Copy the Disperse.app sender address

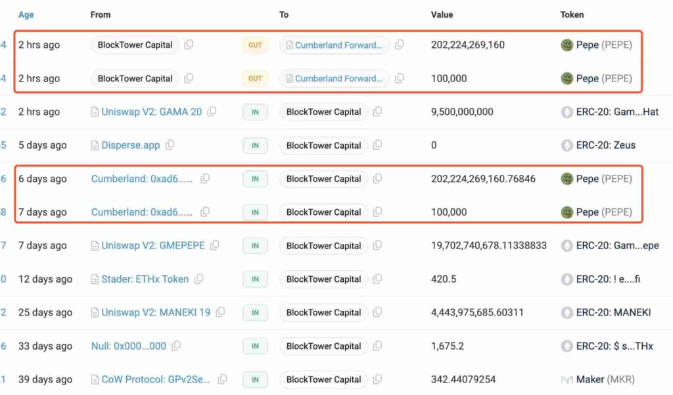click(170, 145)
